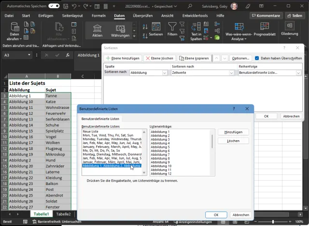The image size is (309, 226).
Task: Click the Prognoseblatt icon
Action: (264, 28)
